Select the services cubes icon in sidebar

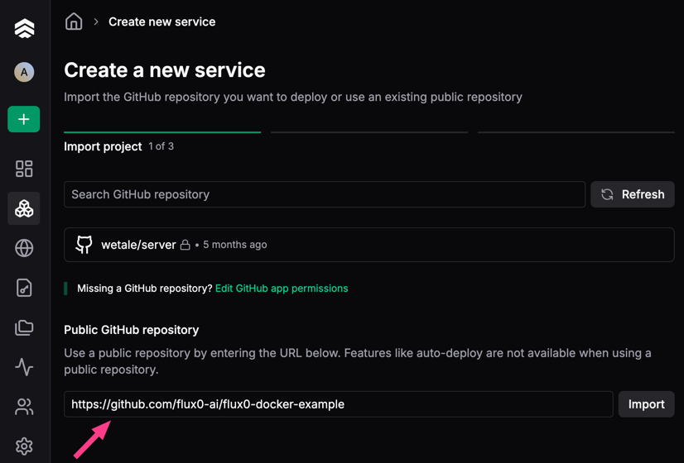tap(24, 208)
